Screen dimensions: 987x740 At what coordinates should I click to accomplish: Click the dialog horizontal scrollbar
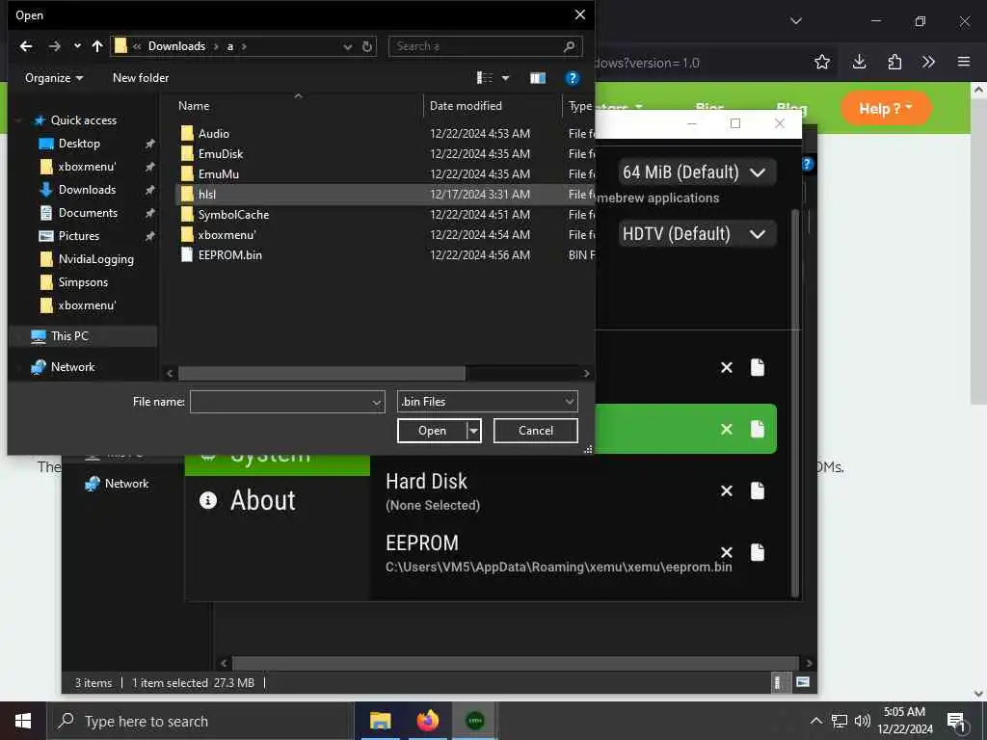coord(322,373)
